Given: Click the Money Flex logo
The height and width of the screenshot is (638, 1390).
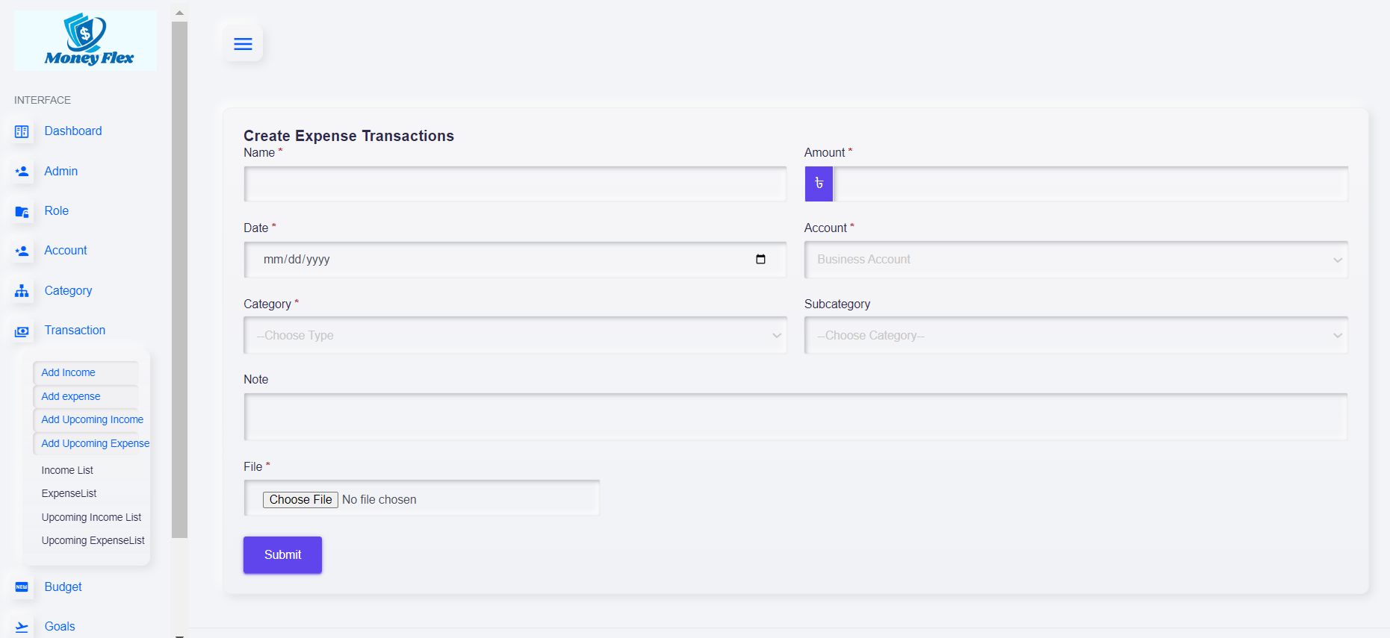Looking at the screenshot, I should click(x=86, y=41).
